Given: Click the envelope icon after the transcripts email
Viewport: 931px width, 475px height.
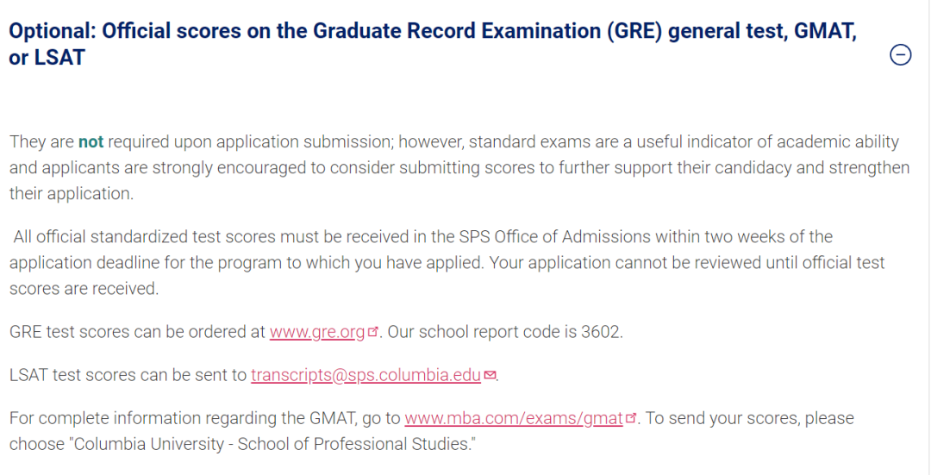Looking at the screenshot, I should pyautogui.click(x=490, y=375).
